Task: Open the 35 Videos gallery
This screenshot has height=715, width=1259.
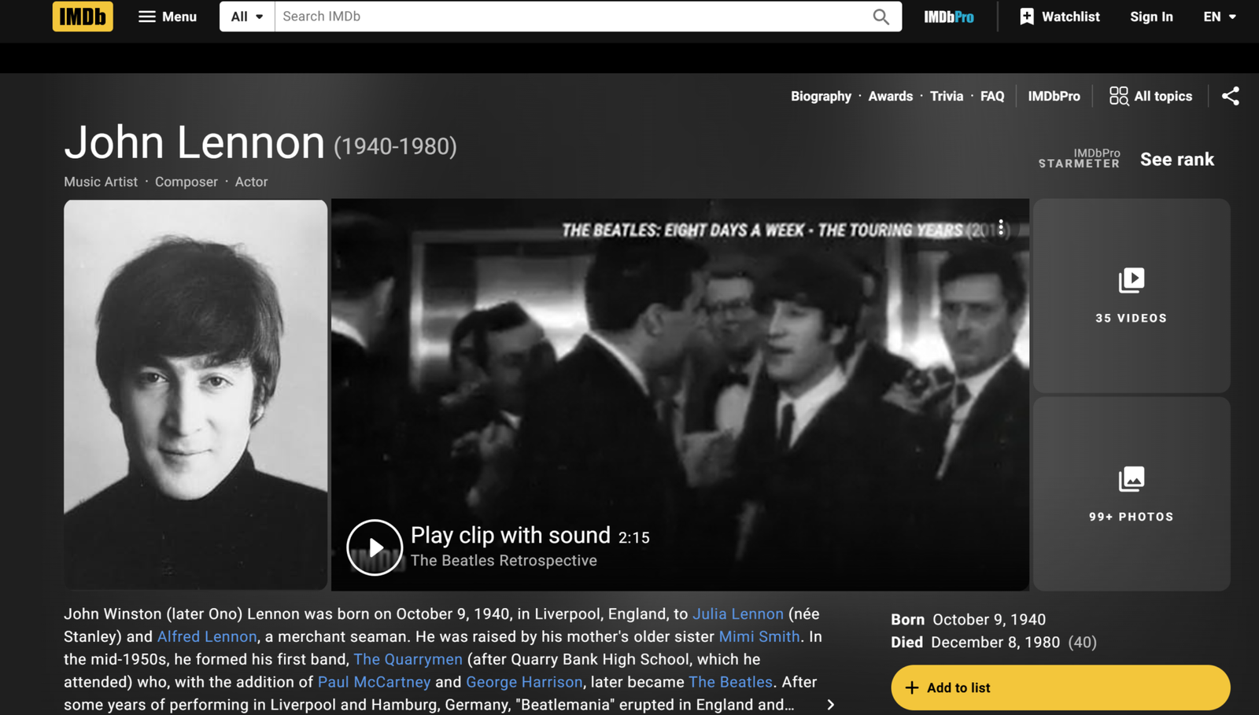Action: tap(1131, 296)
